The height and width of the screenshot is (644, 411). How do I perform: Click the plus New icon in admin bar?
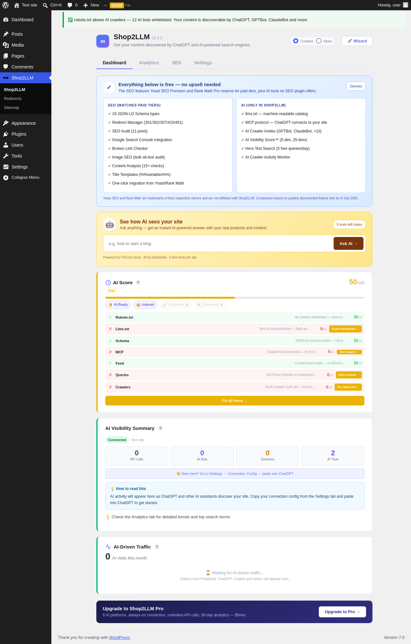click(x=85, y=5)
